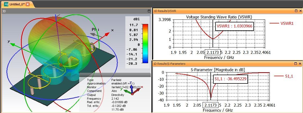
Task: Click the wave icon on Untitled_0 tab
Action: (6, 4)
